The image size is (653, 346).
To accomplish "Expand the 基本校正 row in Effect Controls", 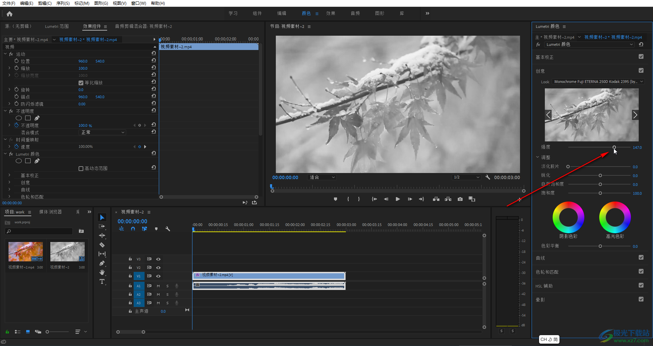I will tap(9, 175).
